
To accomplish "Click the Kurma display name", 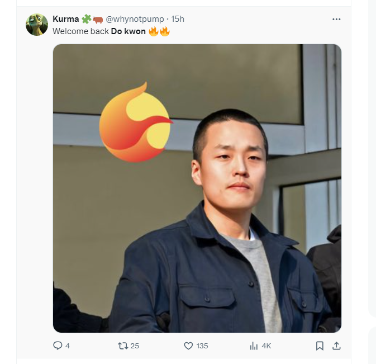I will click(x=65, y=19).
